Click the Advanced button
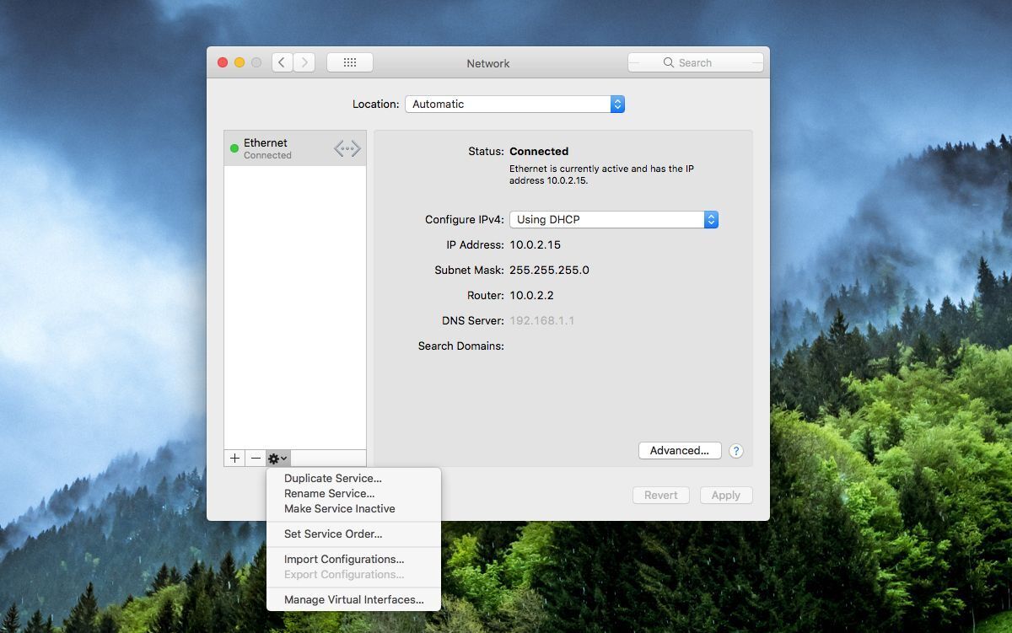Image resolution: width=1012 pixels, height=633 pixels. coord(679,451)
